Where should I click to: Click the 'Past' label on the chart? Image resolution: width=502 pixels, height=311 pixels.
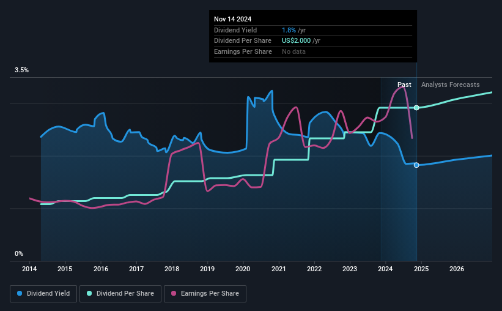point(404,84)
